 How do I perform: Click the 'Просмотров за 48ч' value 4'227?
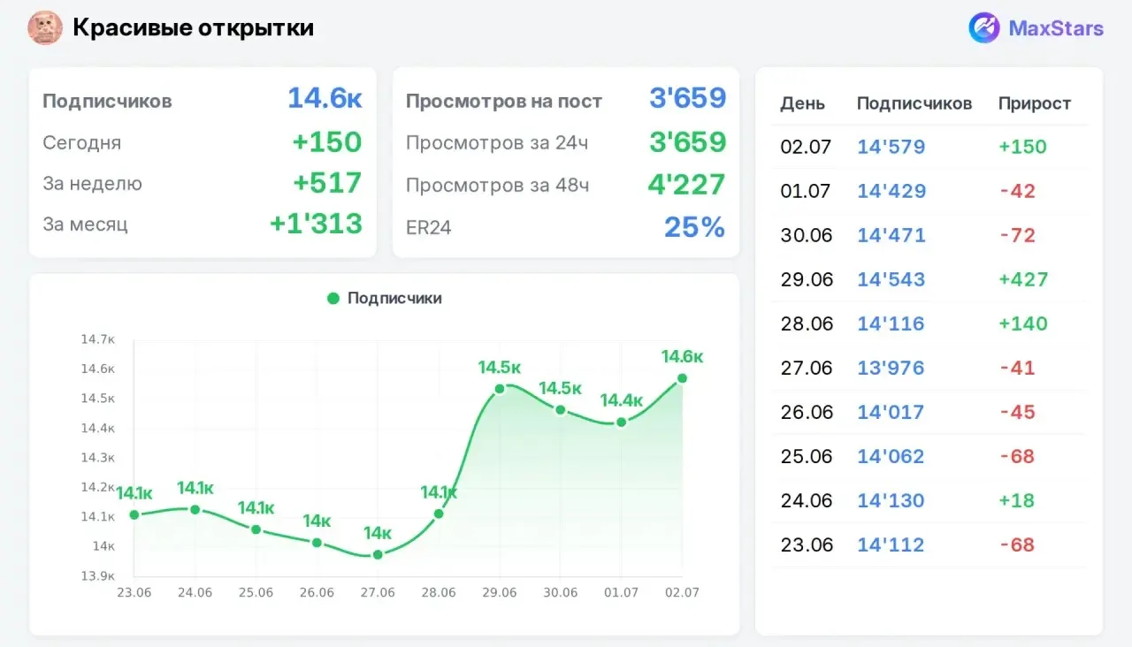click(x=686, y=184)
